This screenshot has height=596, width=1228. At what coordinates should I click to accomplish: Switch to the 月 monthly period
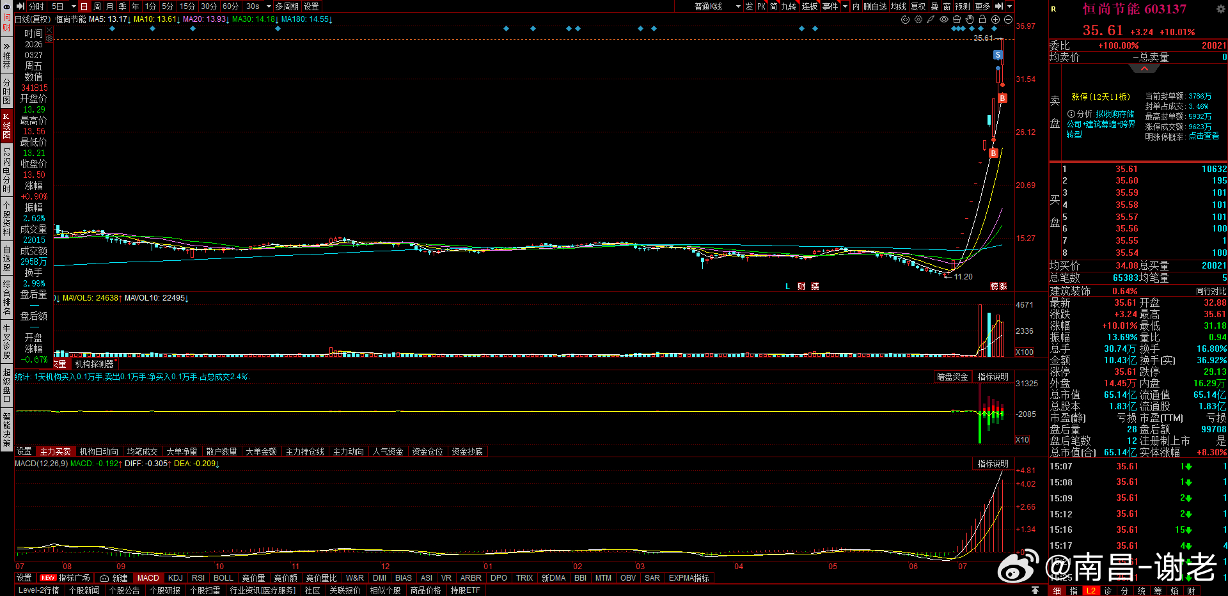110,6
